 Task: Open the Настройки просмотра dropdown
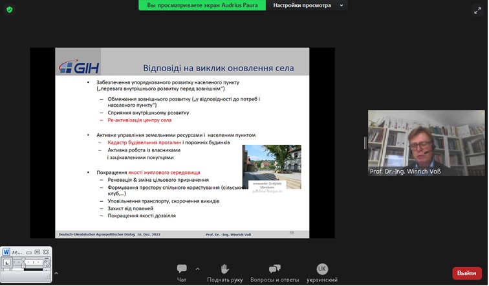point(307,5)
